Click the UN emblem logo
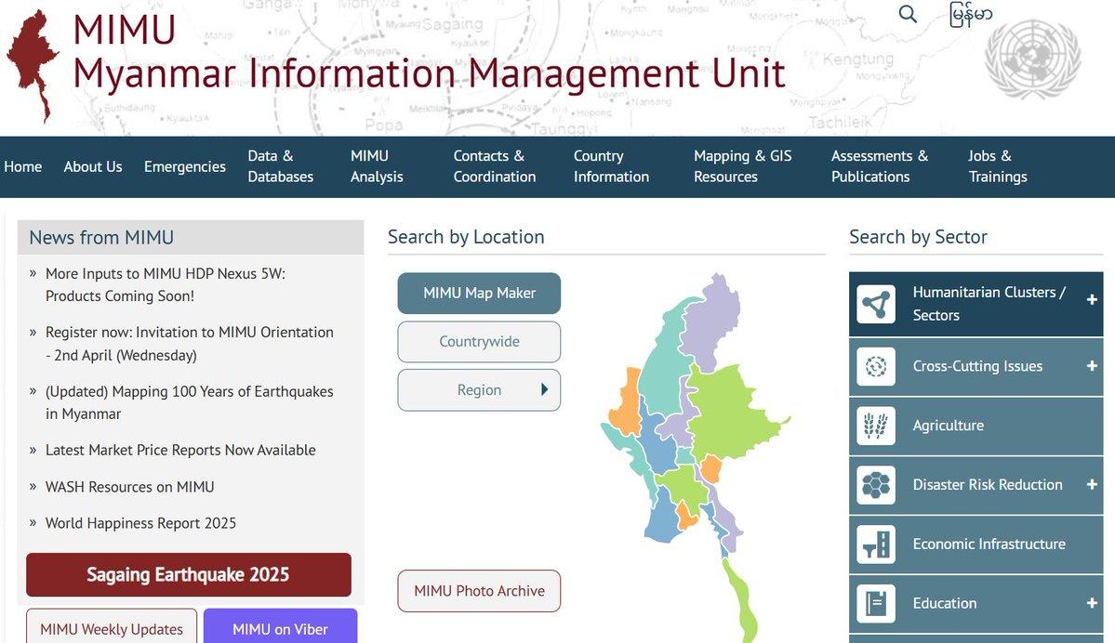 1032,59
